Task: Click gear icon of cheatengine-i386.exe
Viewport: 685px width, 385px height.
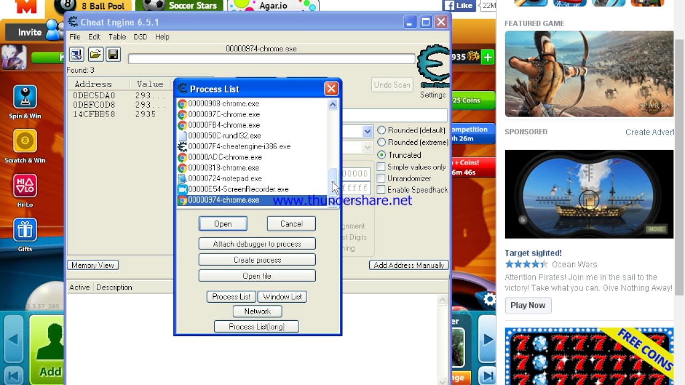Action: click(x=182, y=147)
